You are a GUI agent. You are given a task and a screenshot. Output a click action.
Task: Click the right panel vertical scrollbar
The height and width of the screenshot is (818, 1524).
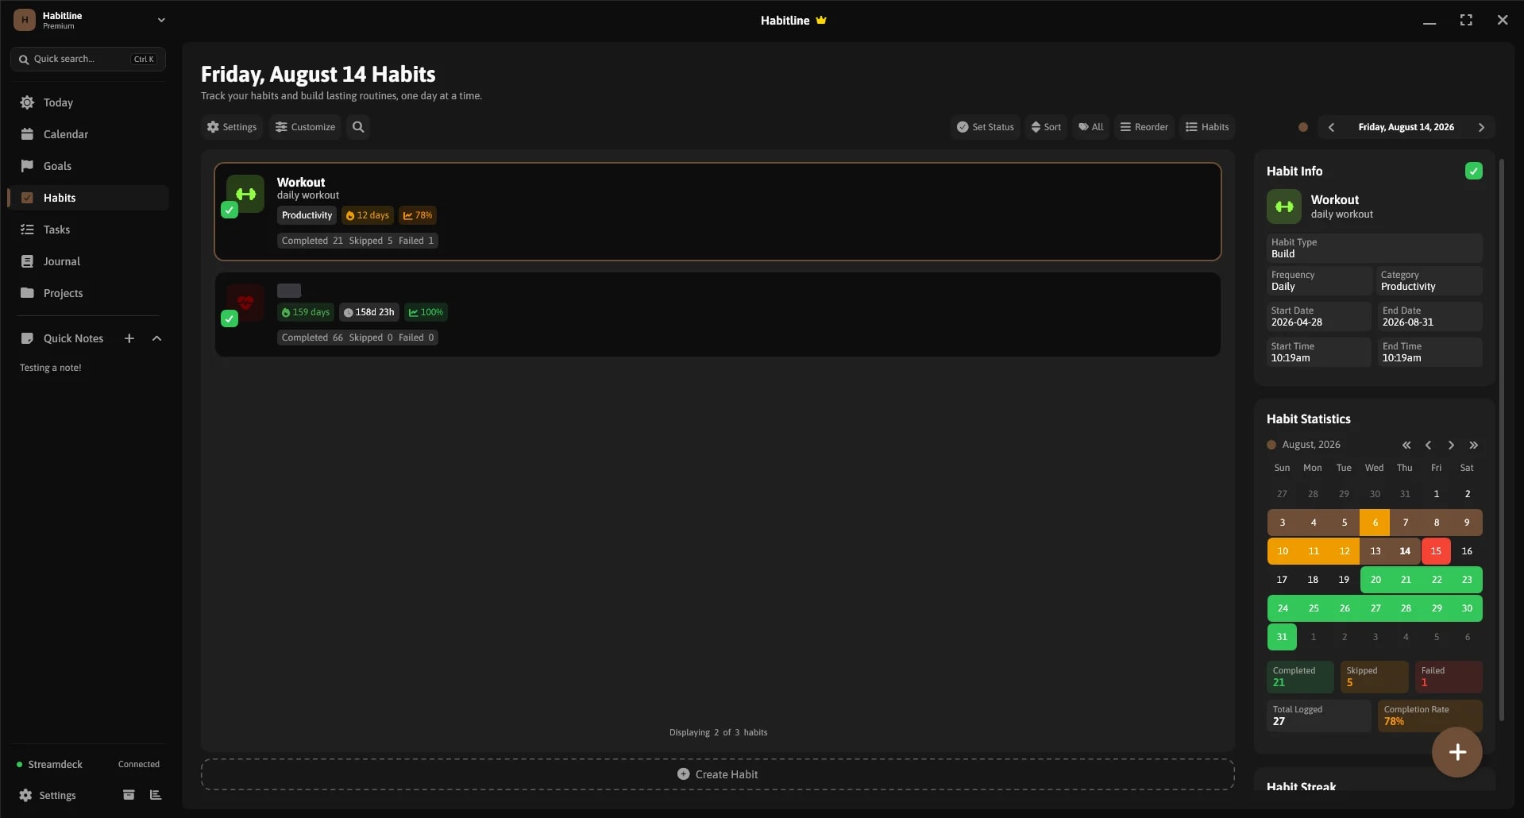(1501, 441)
